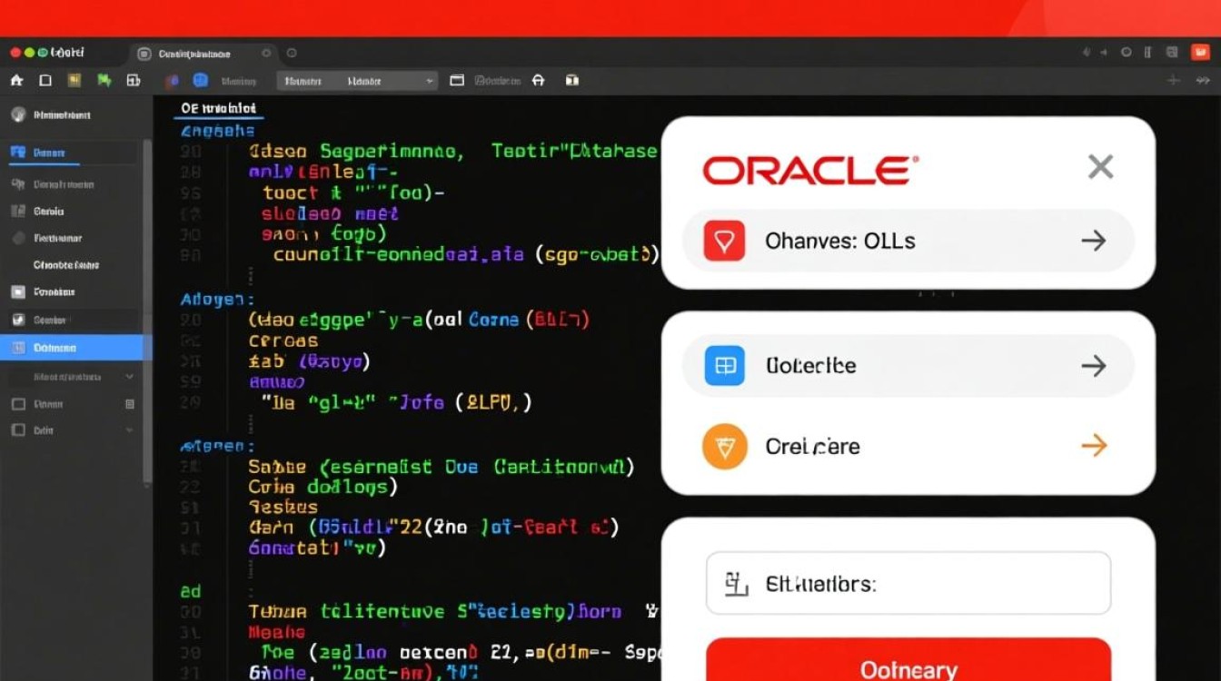Click the text input field above red button

908,584
